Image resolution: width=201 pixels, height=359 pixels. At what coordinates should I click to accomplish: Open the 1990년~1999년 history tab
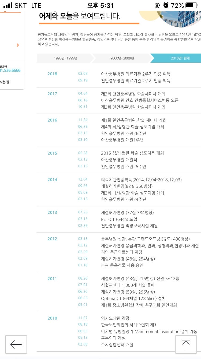pyautogui.click(x=65, y=58)
